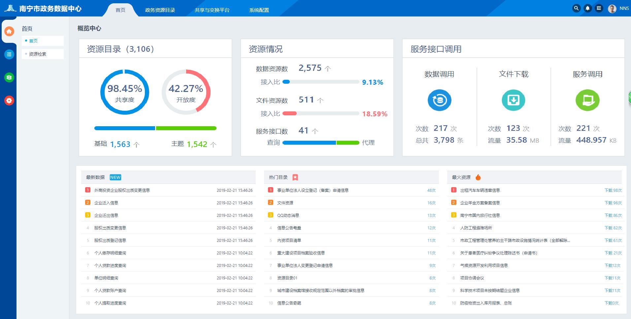Open the 出租汽车车辆违章信息 resource link
The image size is (631, 319).
pos(480,190)
